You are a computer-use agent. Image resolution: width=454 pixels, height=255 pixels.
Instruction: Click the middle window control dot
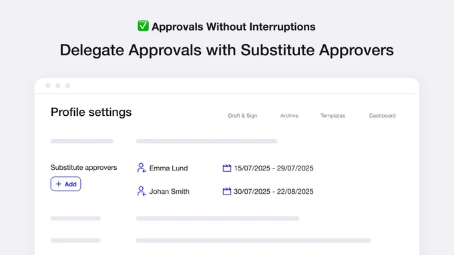(58, 85)
